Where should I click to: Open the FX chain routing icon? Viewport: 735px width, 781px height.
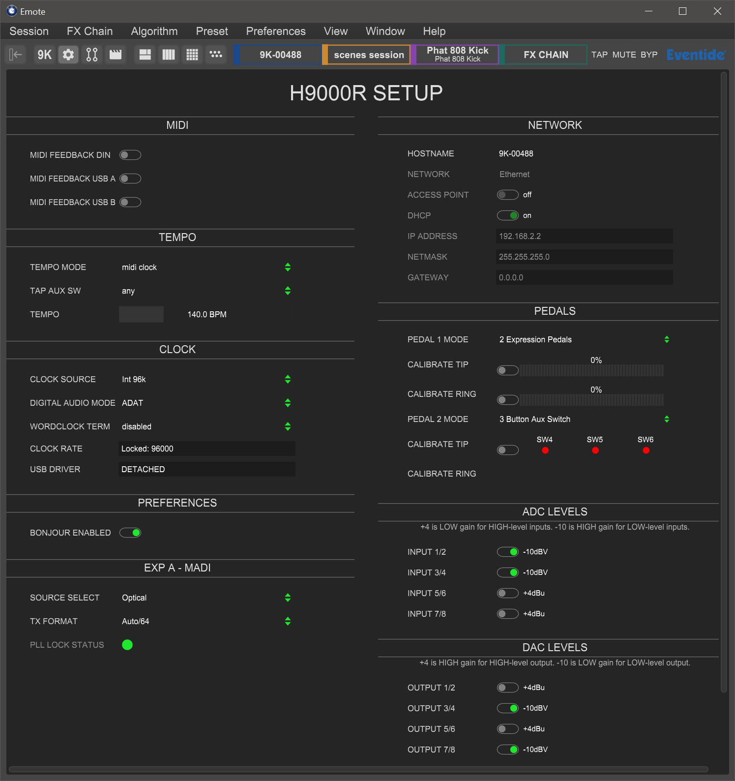click(x=92, y=55)
